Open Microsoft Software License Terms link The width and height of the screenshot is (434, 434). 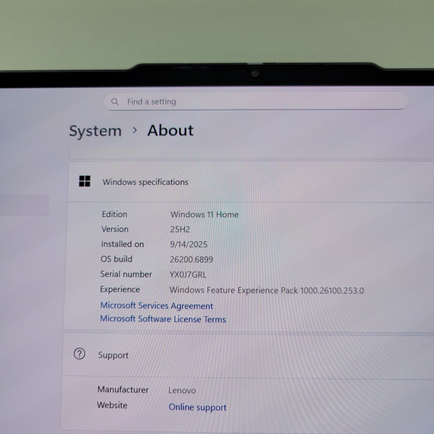163,319
